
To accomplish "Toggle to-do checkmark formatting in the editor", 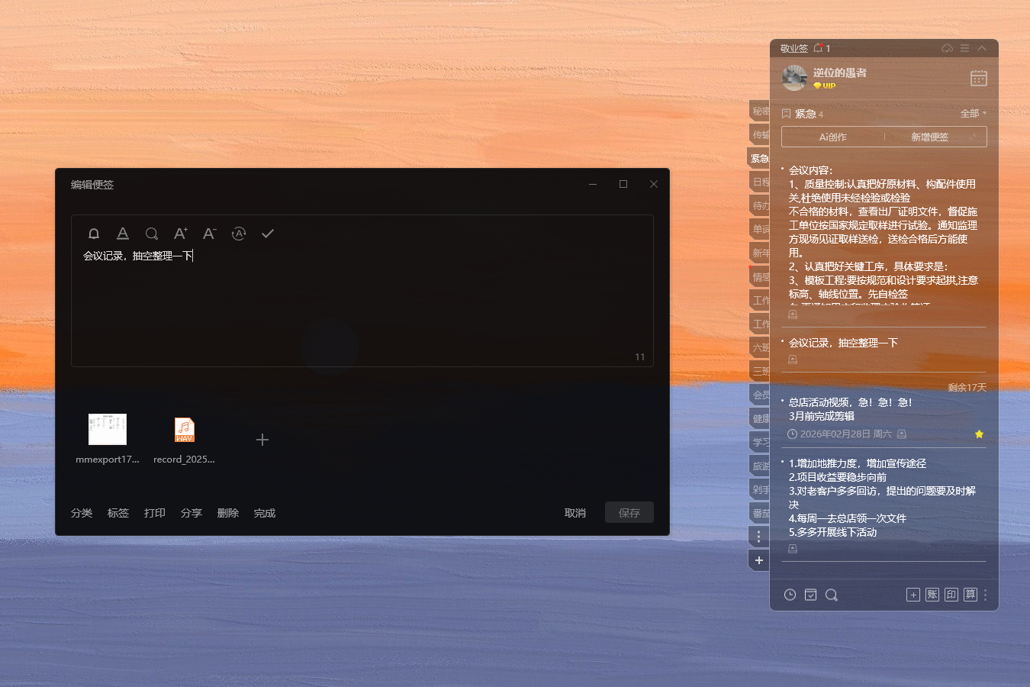I will (268, 234).
